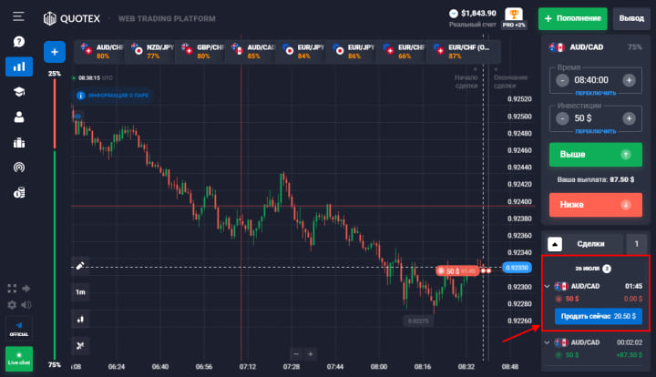Click the PRO +2% trophy badge
Image resolution: width=656 pixels, height=377 pixels.
[516, 17]
